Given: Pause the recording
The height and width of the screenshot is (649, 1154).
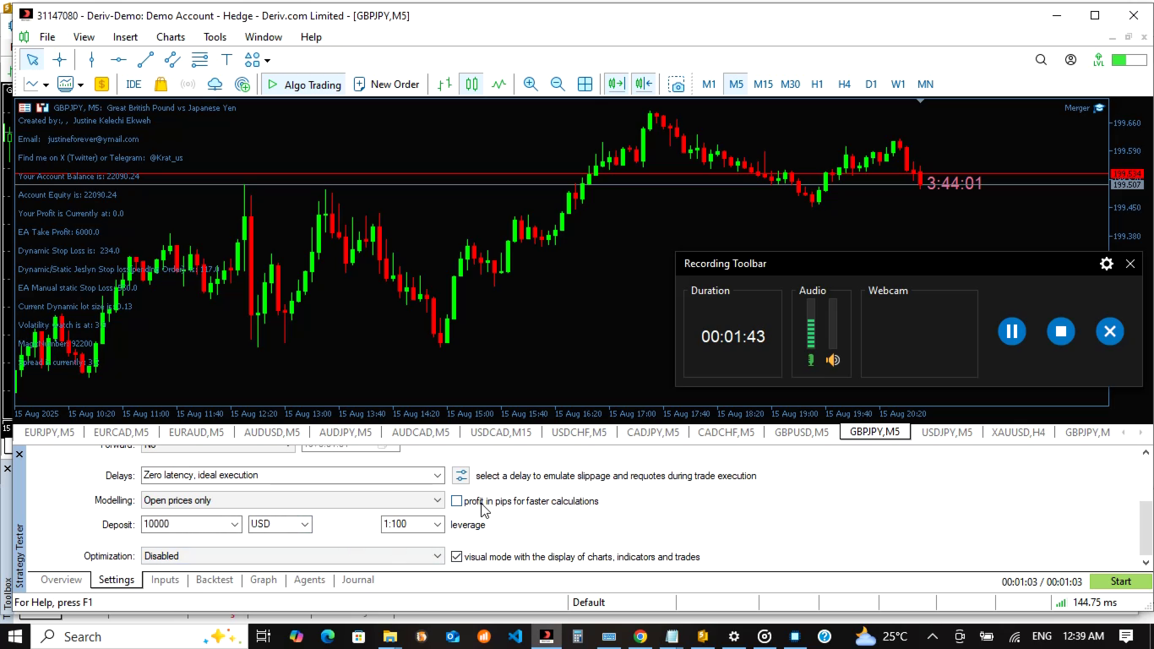Looking at the screenshot, I should pyautogui.click(x=1011, y=331).
